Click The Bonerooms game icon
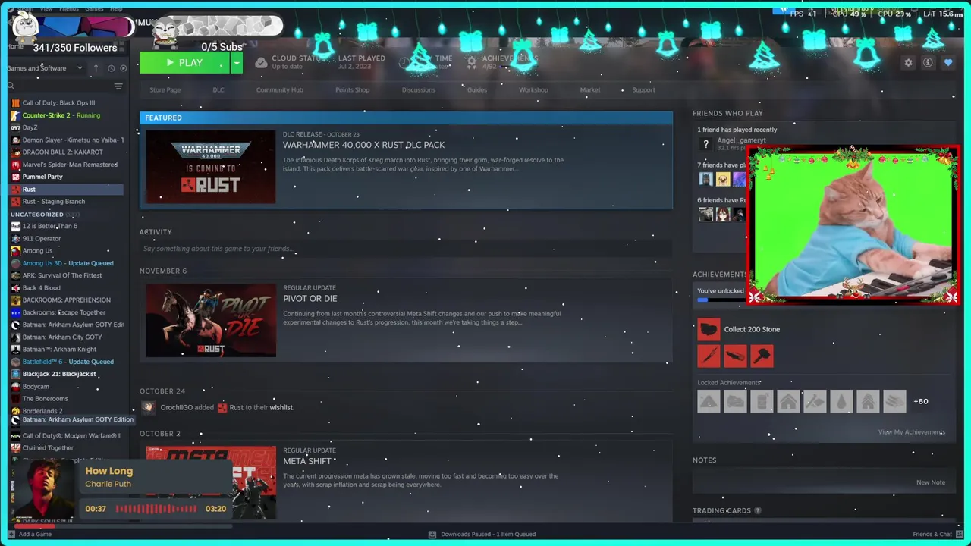 point(15,399)
